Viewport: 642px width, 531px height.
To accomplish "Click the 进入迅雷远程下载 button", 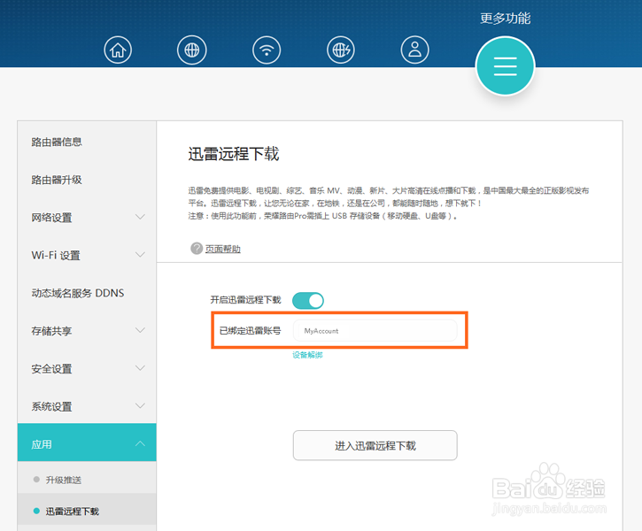I will click(375, 445).
